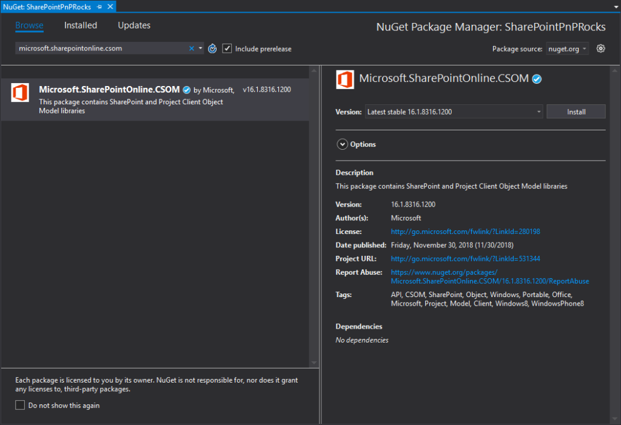Close the NuGet: SharePointPnPRocks tab
Screen dimensions: 621x425
[x=110, y=6]
